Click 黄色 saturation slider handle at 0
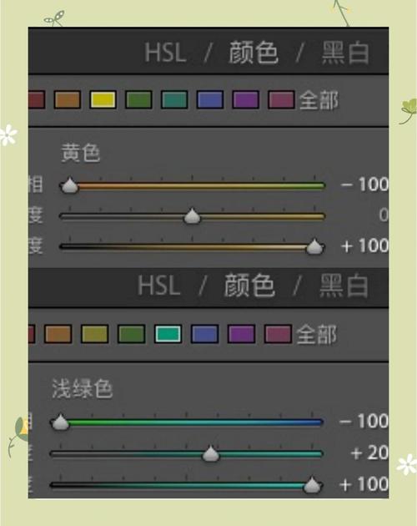The height and width of the screenshot is (526, 417). [x=192, y=215]
